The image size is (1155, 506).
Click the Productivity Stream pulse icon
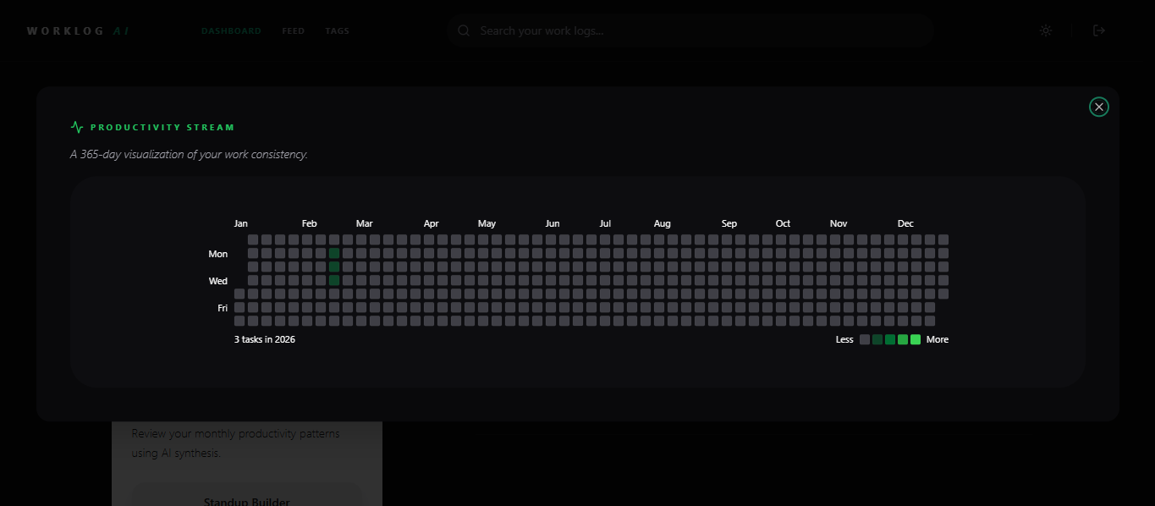(x=76, y=126)
